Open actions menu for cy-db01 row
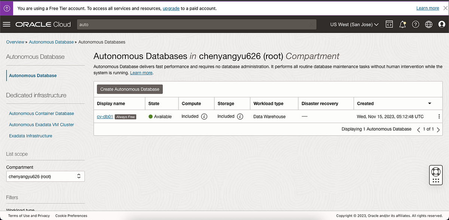 439,117
